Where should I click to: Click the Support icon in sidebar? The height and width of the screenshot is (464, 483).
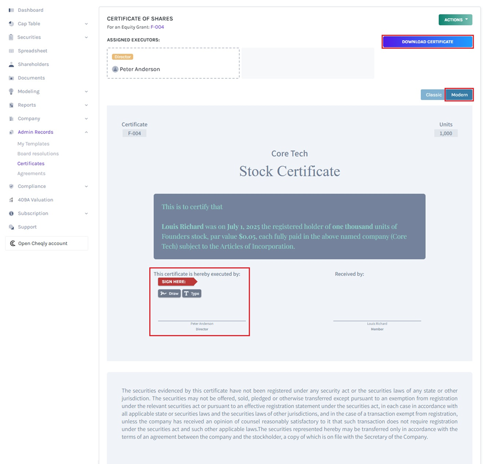pos(11,227)
